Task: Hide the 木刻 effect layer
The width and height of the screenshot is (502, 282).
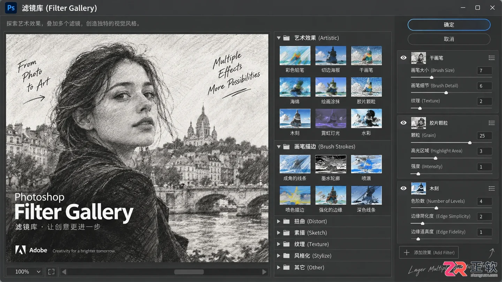Action: pyautogui.click(x=403, y=188)
